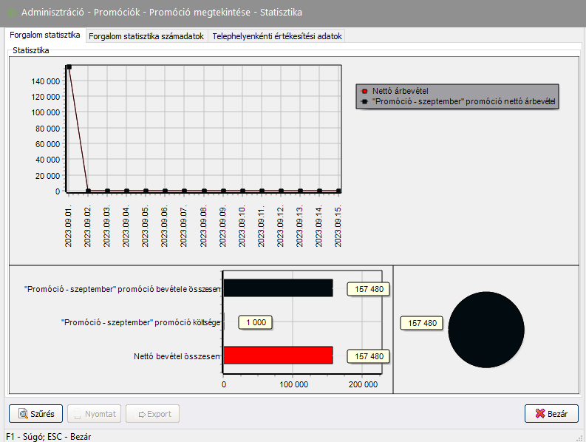Viewport: 586px width, 442px height.
Task: Click the 2023.09.15. data point on line chart
Action: [x=338, y=191]
